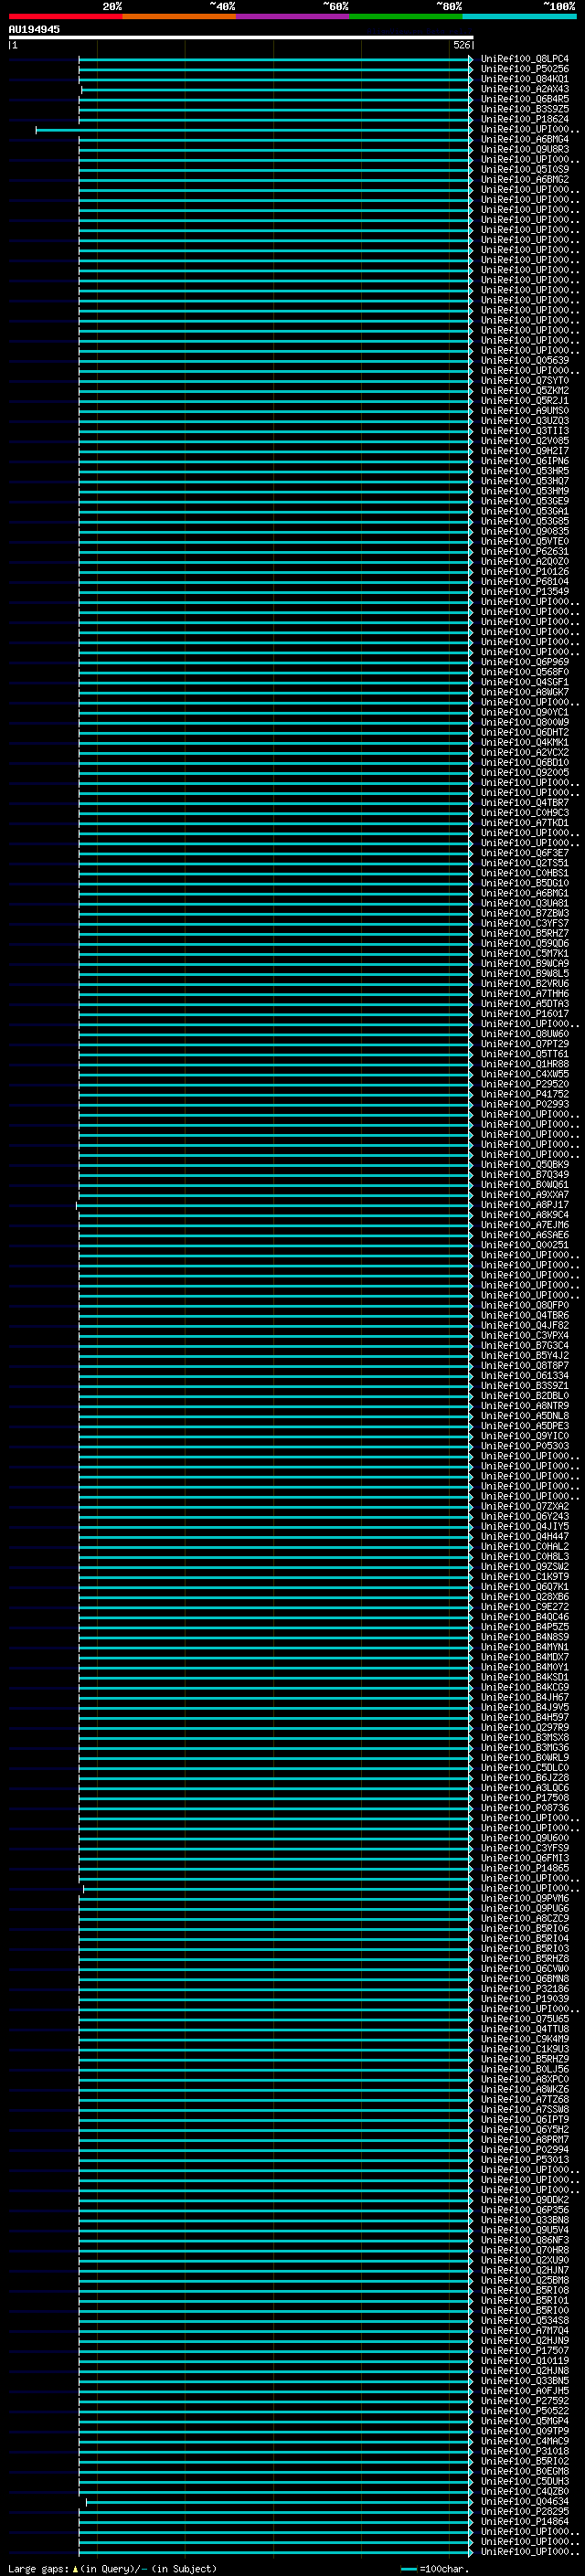
Task: Select label UniRef100_B5DG10
Action: coord(525,883)
